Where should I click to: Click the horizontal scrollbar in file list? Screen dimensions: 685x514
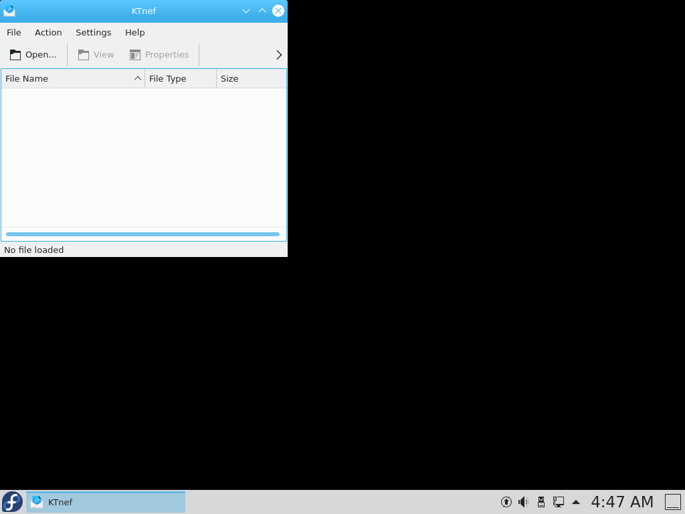[x=143, y=234]
